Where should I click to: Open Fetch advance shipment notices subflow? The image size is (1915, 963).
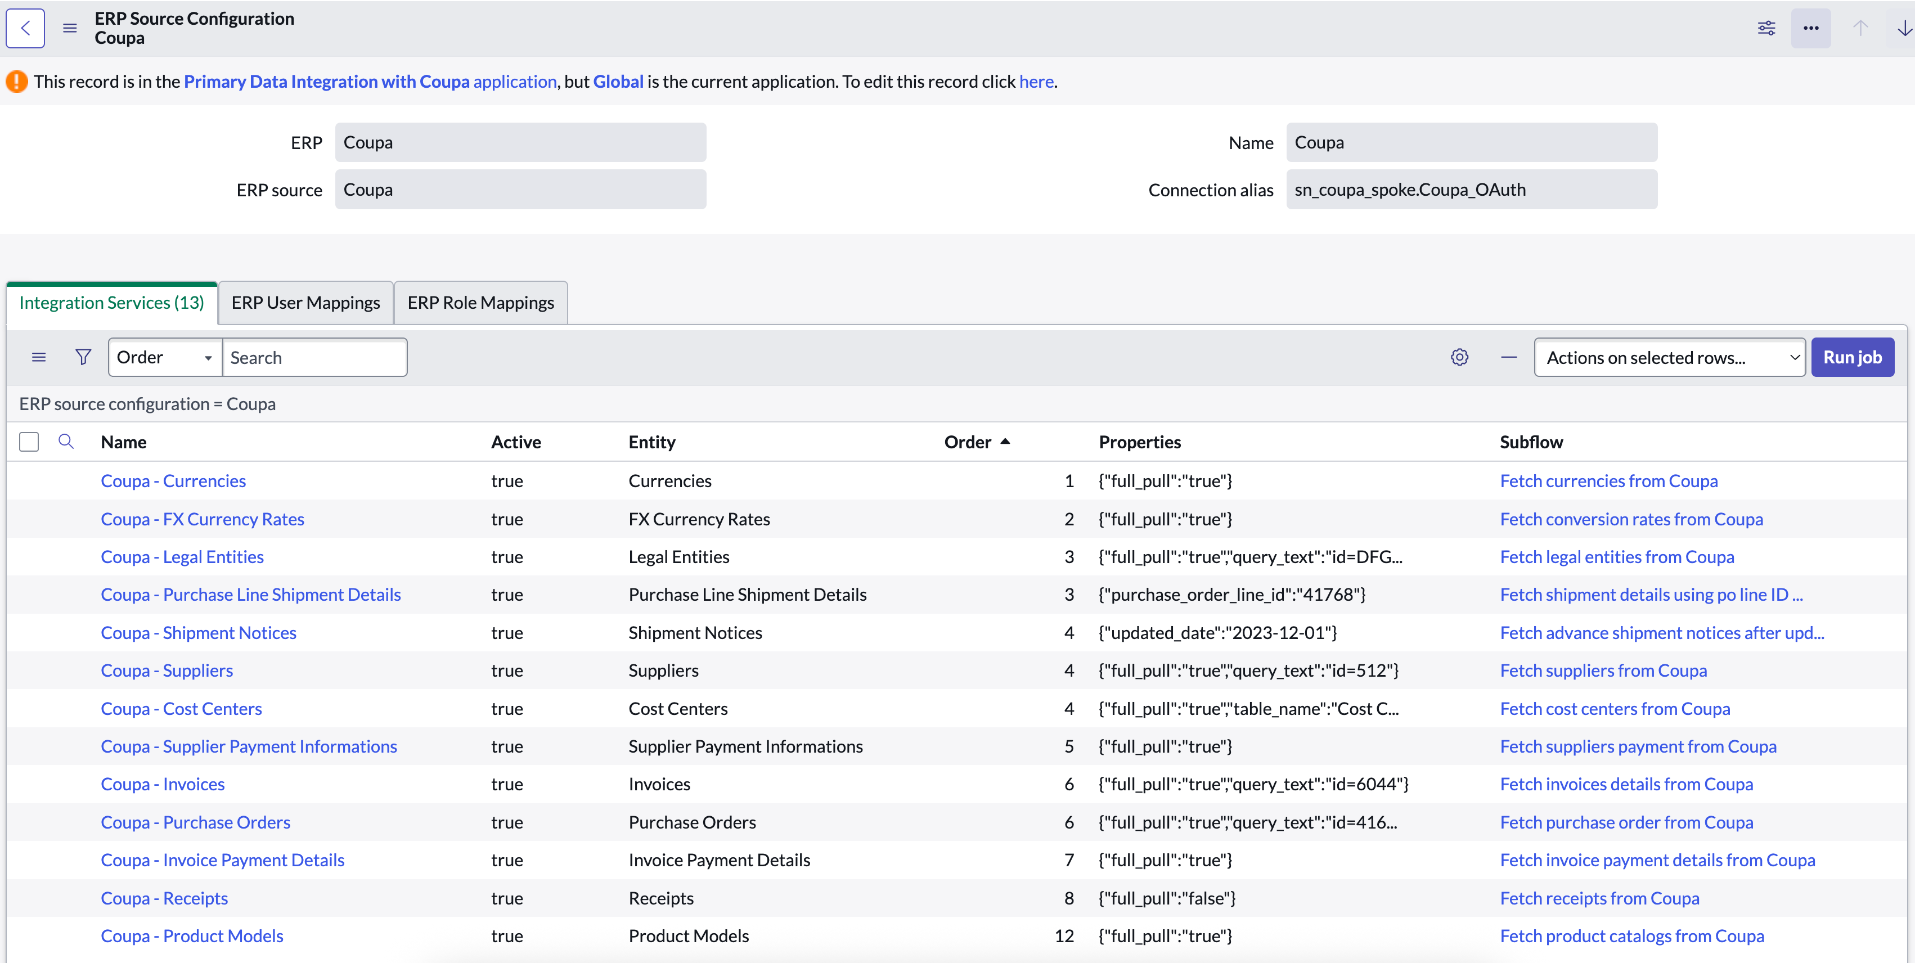tap(1662, 632)
